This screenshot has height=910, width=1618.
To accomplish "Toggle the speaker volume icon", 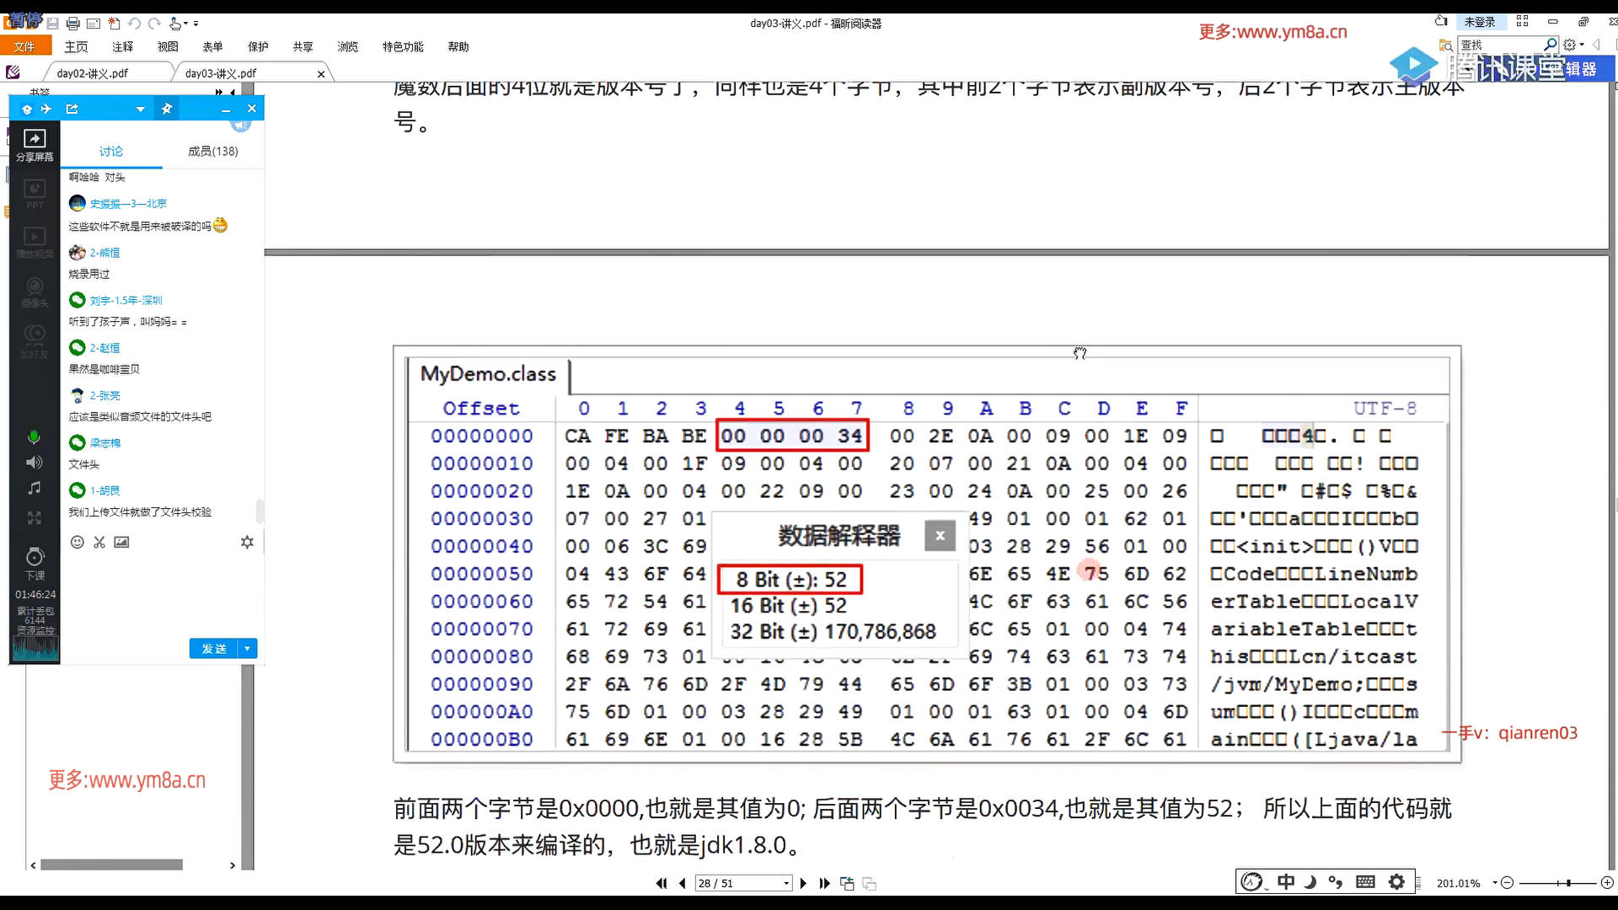I will click(x=34, y=462).
